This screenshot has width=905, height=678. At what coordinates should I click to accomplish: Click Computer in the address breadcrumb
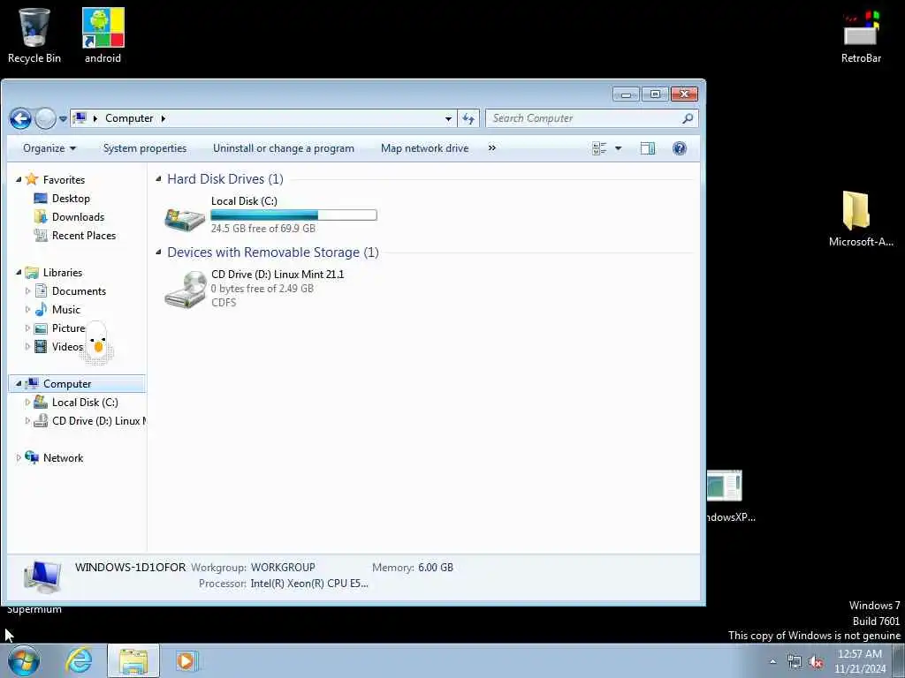pyautogui.click(x=129, y=118)
